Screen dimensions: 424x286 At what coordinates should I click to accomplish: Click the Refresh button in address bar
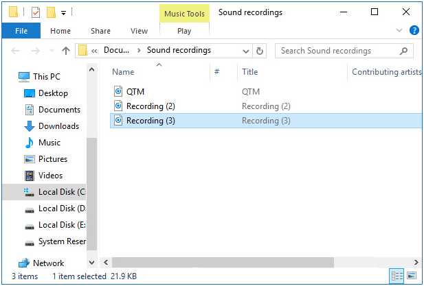click(260, 51)
